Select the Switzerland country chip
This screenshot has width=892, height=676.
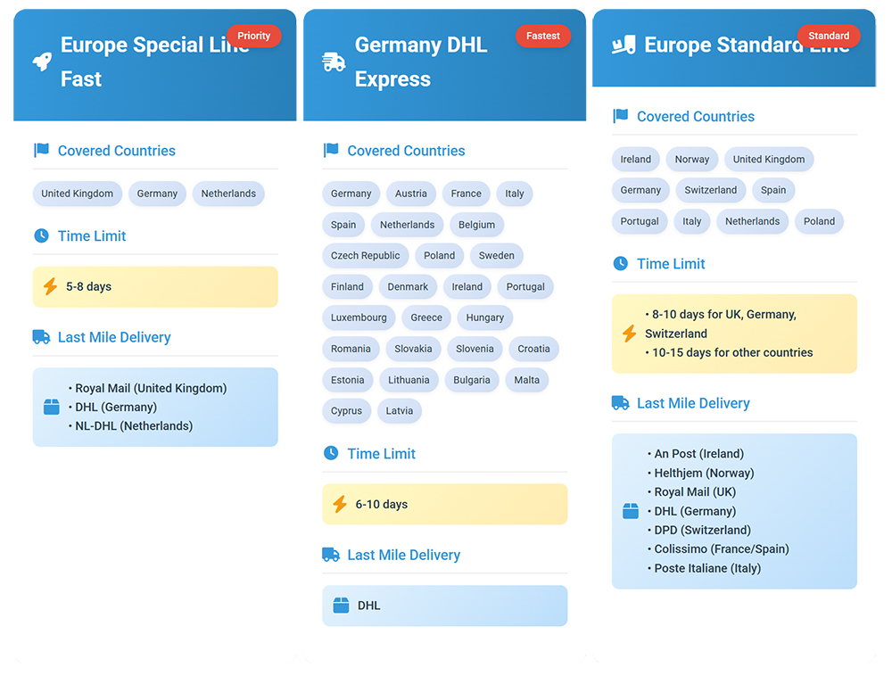pos(710,190)
